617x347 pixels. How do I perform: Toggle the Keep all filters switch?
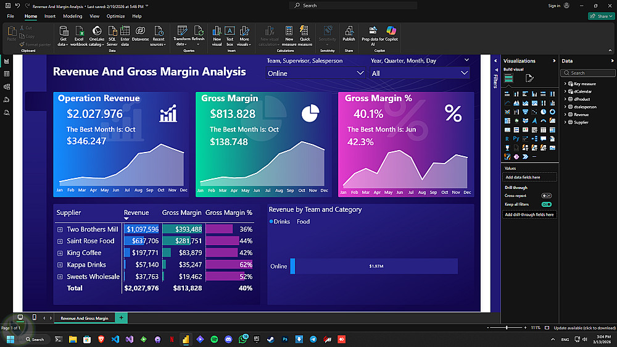click(546, 204)
